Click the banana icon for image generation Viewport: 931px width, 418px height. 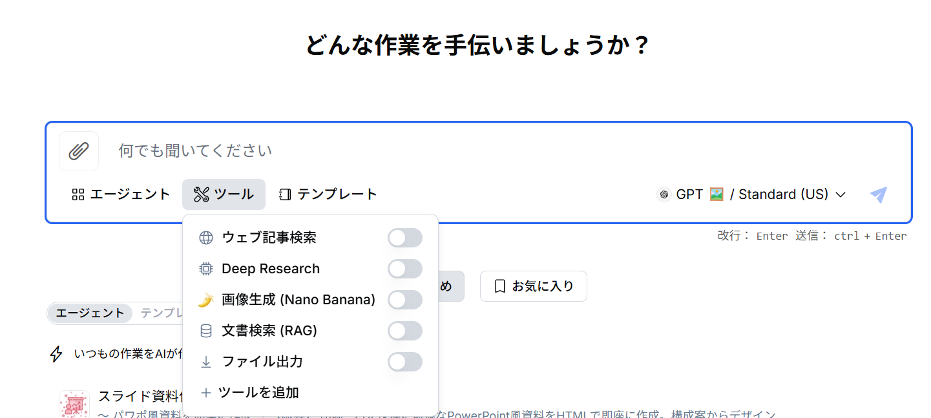click(x=206, y=300)
